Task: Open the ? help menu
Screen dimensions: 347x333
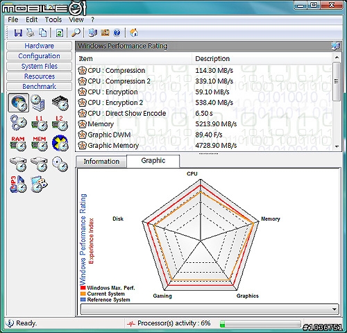Action: 92,19
